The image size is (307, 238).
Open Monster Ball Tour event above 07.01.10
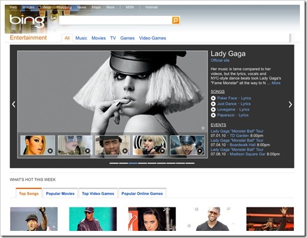tap(237, 131)
